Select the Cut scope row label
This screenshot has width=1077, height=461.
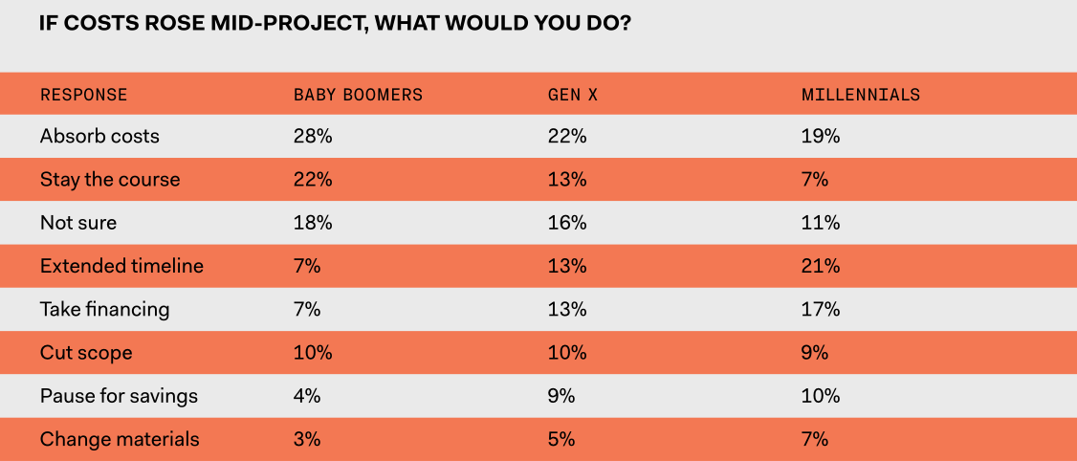point(86,353)
